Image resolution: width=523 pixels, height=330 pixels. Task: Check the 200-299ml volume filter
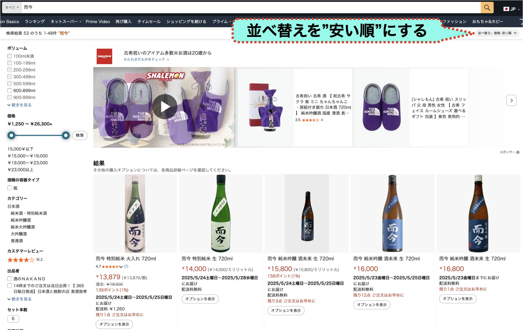pyautogui.click(x=10, y=70)
